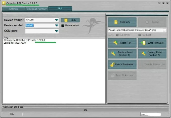The image size is (171, 118).
Task: Click the Cancel button
Action: (152, 22)
